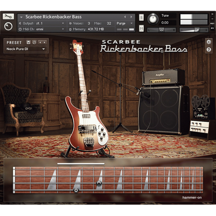Go to next instrument with right arrow
Viewport: 216px width, 216px height.
click(131, 17)
